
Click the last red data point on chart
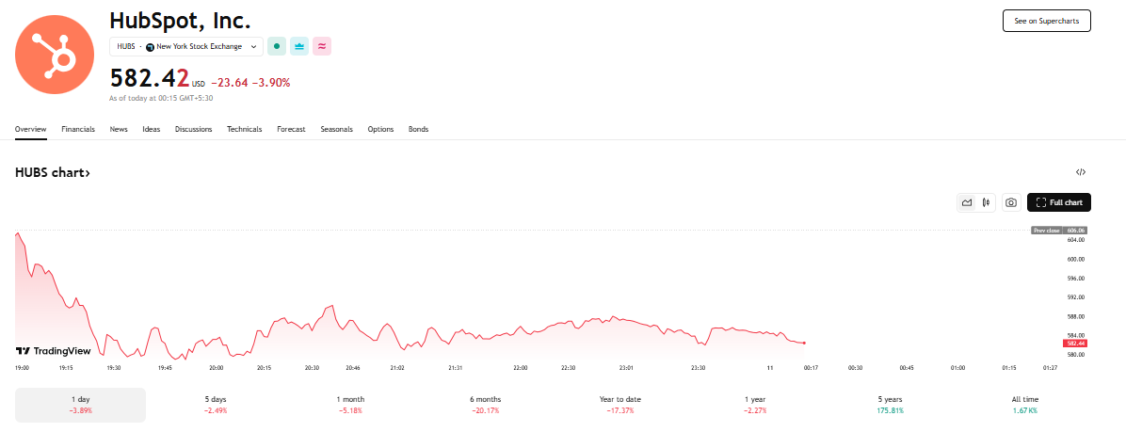[x=804, y=343]
